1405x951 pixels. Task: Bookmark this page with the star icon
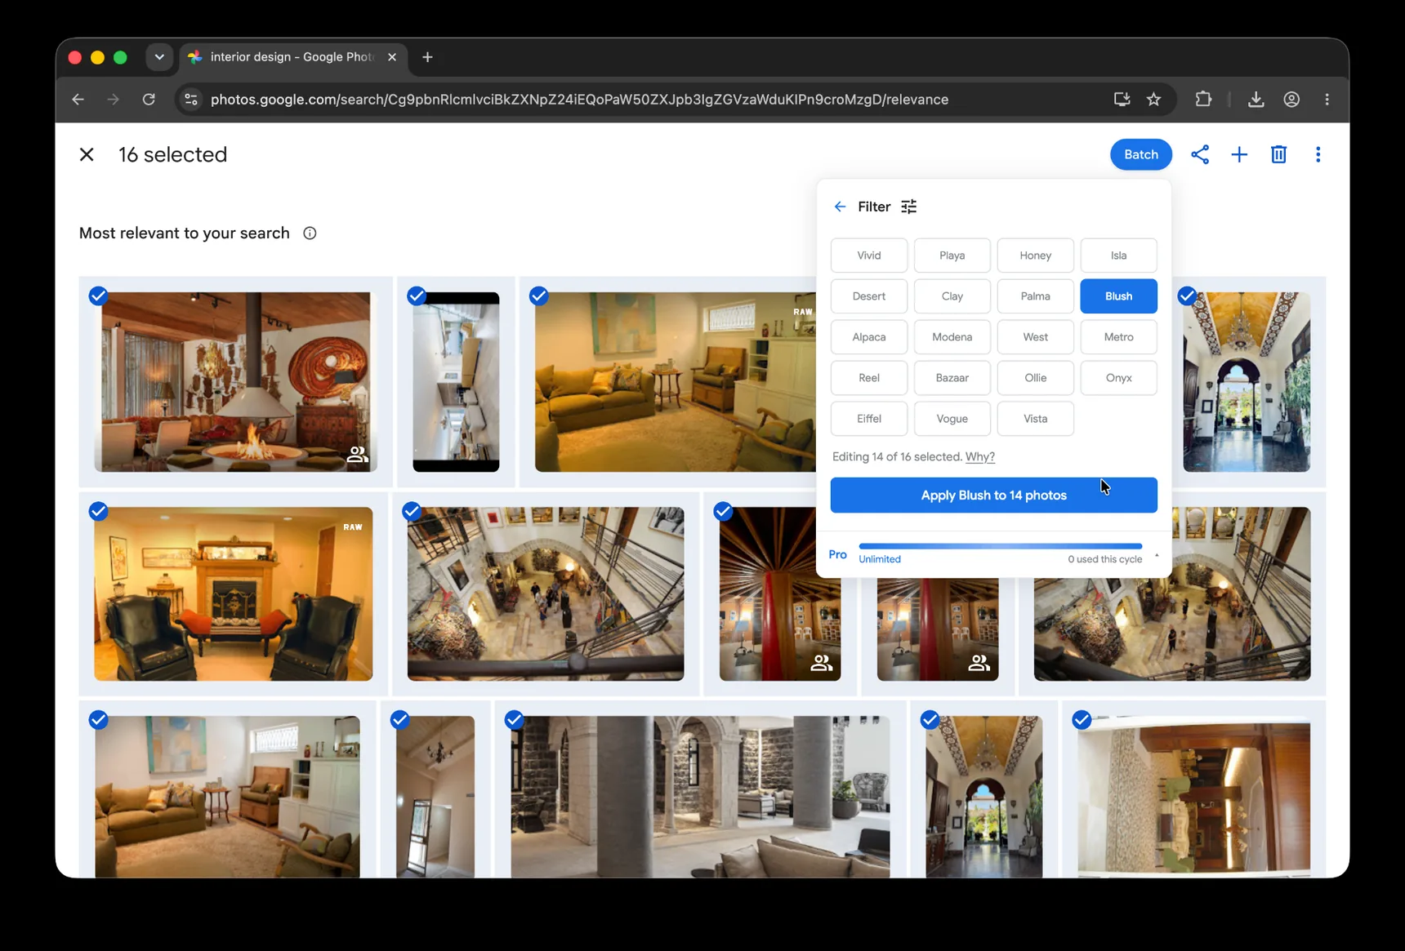[1153, 100]
